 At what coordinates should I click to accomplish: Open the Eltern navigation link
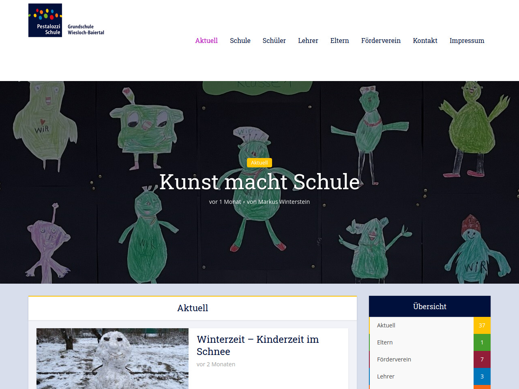(339, 41)
